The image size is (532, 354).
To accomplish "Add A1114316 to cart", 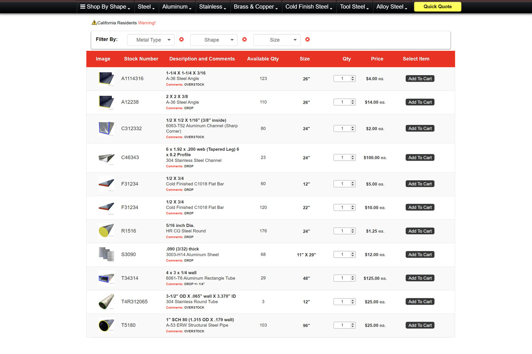I will pyautogui.click(x=420, y=79).
